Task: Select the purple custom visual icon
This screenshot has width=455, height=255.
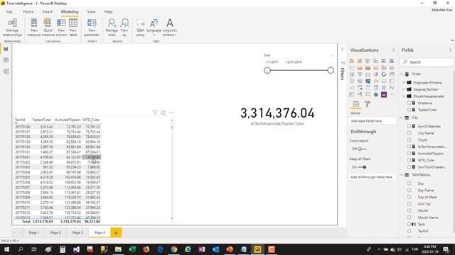Action: (x=384, y=94)
